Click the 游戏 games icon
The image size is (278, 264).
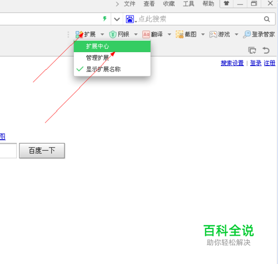(213, 34)
